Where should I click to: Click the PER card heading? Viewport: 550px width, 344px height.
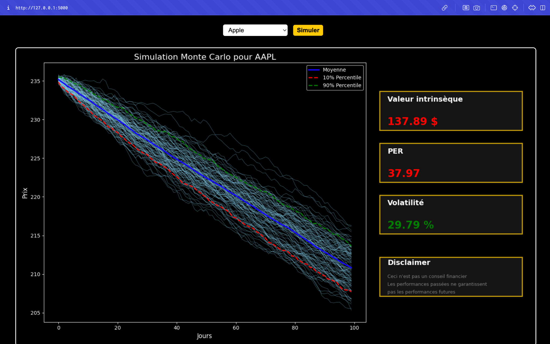395,151
